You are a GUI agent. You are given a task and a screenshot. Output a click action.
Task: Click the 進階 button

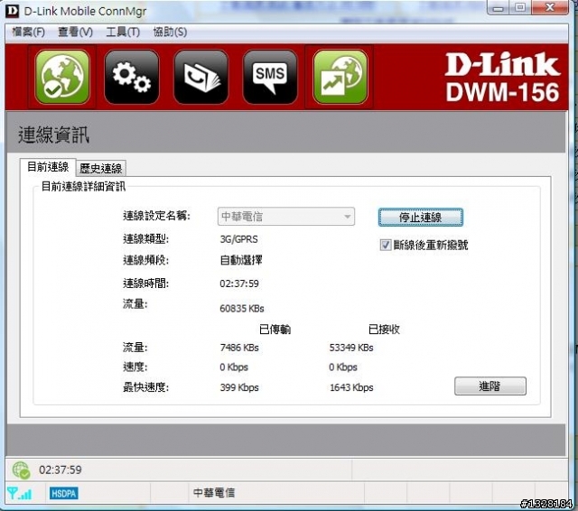489,386
